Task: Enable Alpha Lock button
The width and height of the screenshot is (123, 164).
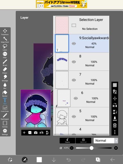Action: pyautogui.click(x=83, y=141)
